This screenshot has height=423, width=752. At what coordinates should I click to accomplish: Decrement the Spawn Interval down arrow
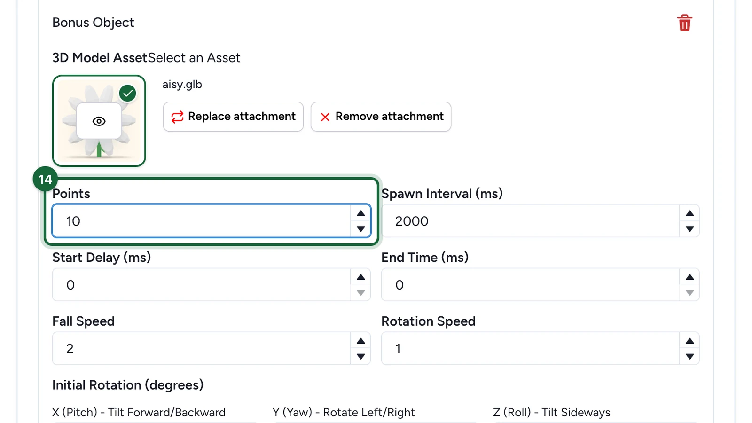(x=689, y=229)
